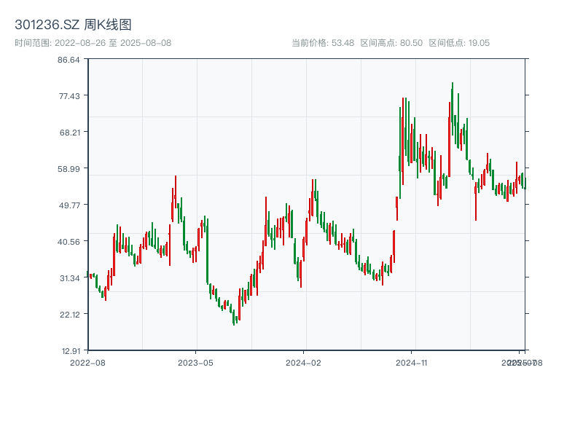The width and height of the screenshot is (583, 437).
Task: Click the y-axis label 68.21
Action: [x=70, y=133]
